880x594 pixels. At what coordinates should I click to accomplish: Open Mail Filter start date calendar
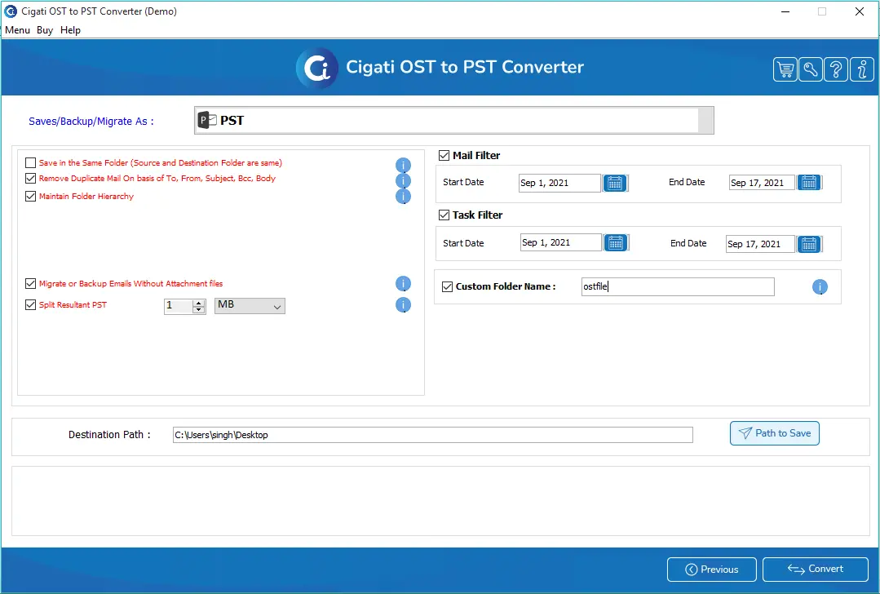point(615,183)
